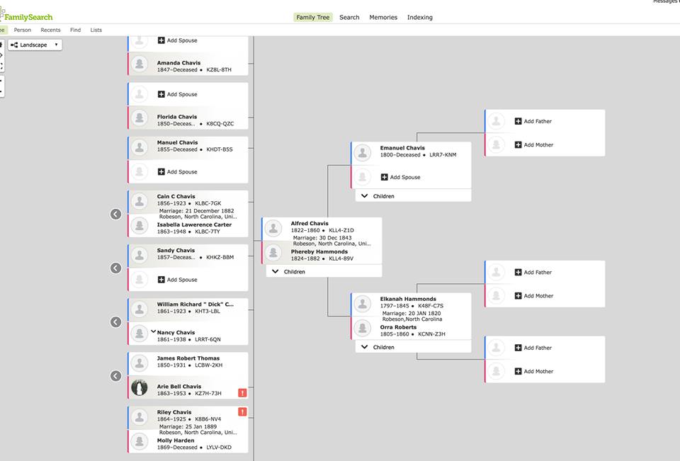
Task: Click the back arrow circle beside Cain C Chavis
Action: click(x=116, y=214)
